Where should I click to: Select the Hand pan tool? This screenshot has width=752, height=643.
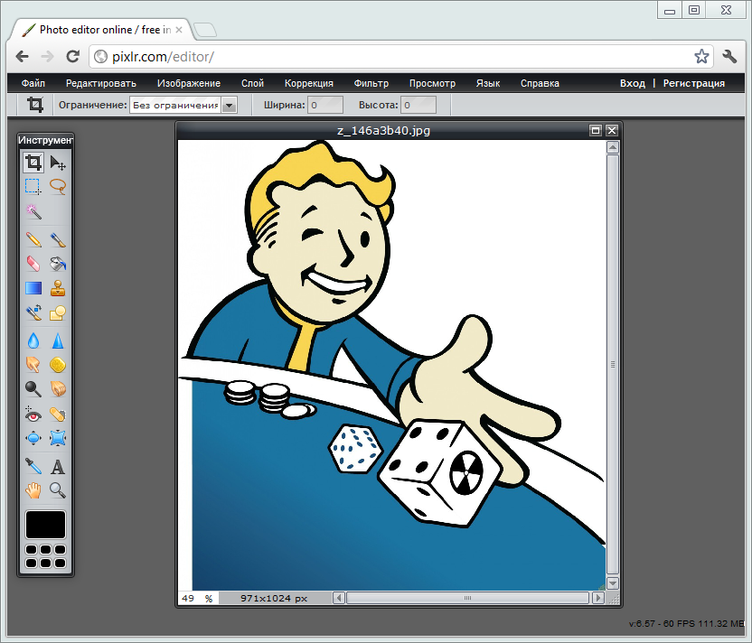click(x=33, y=490)
